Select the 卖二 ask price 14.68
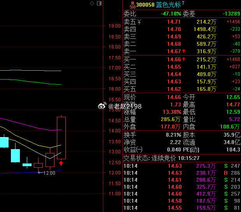This screenshot has width=241, height=212. [174, 44]
